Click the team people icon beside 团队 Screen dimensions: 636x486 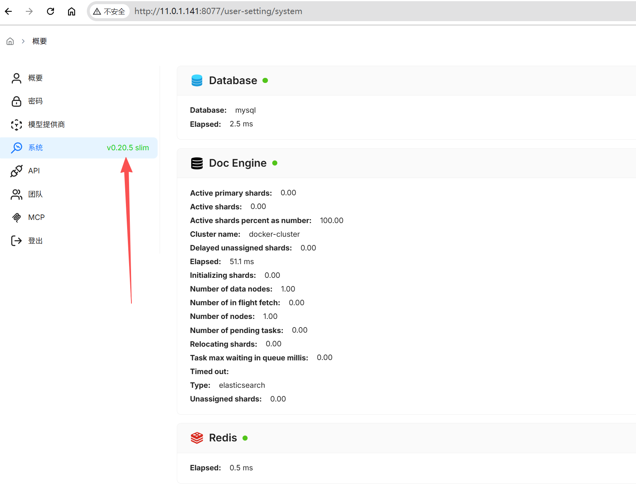(x=16, y=194)
